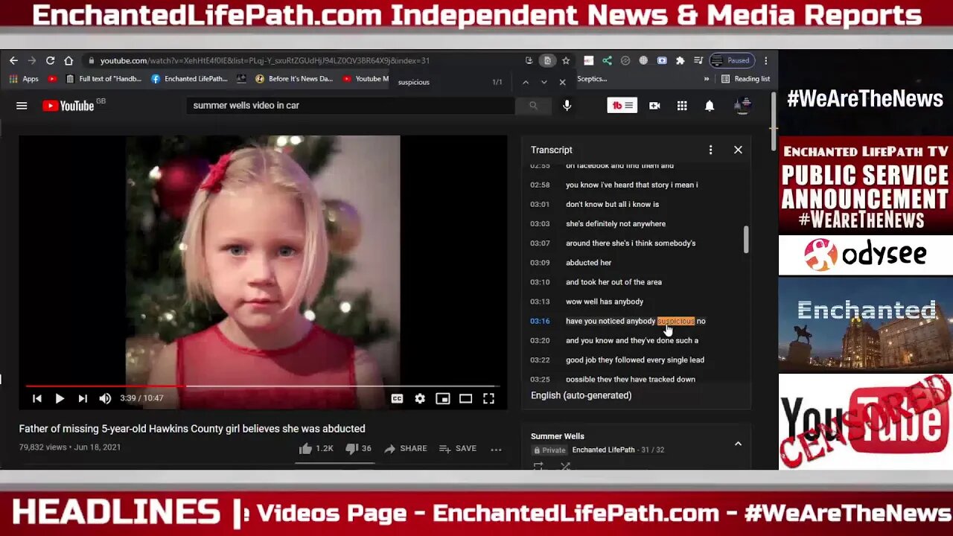
Task: Dislike the video with thumbs down
Action: 357,448
